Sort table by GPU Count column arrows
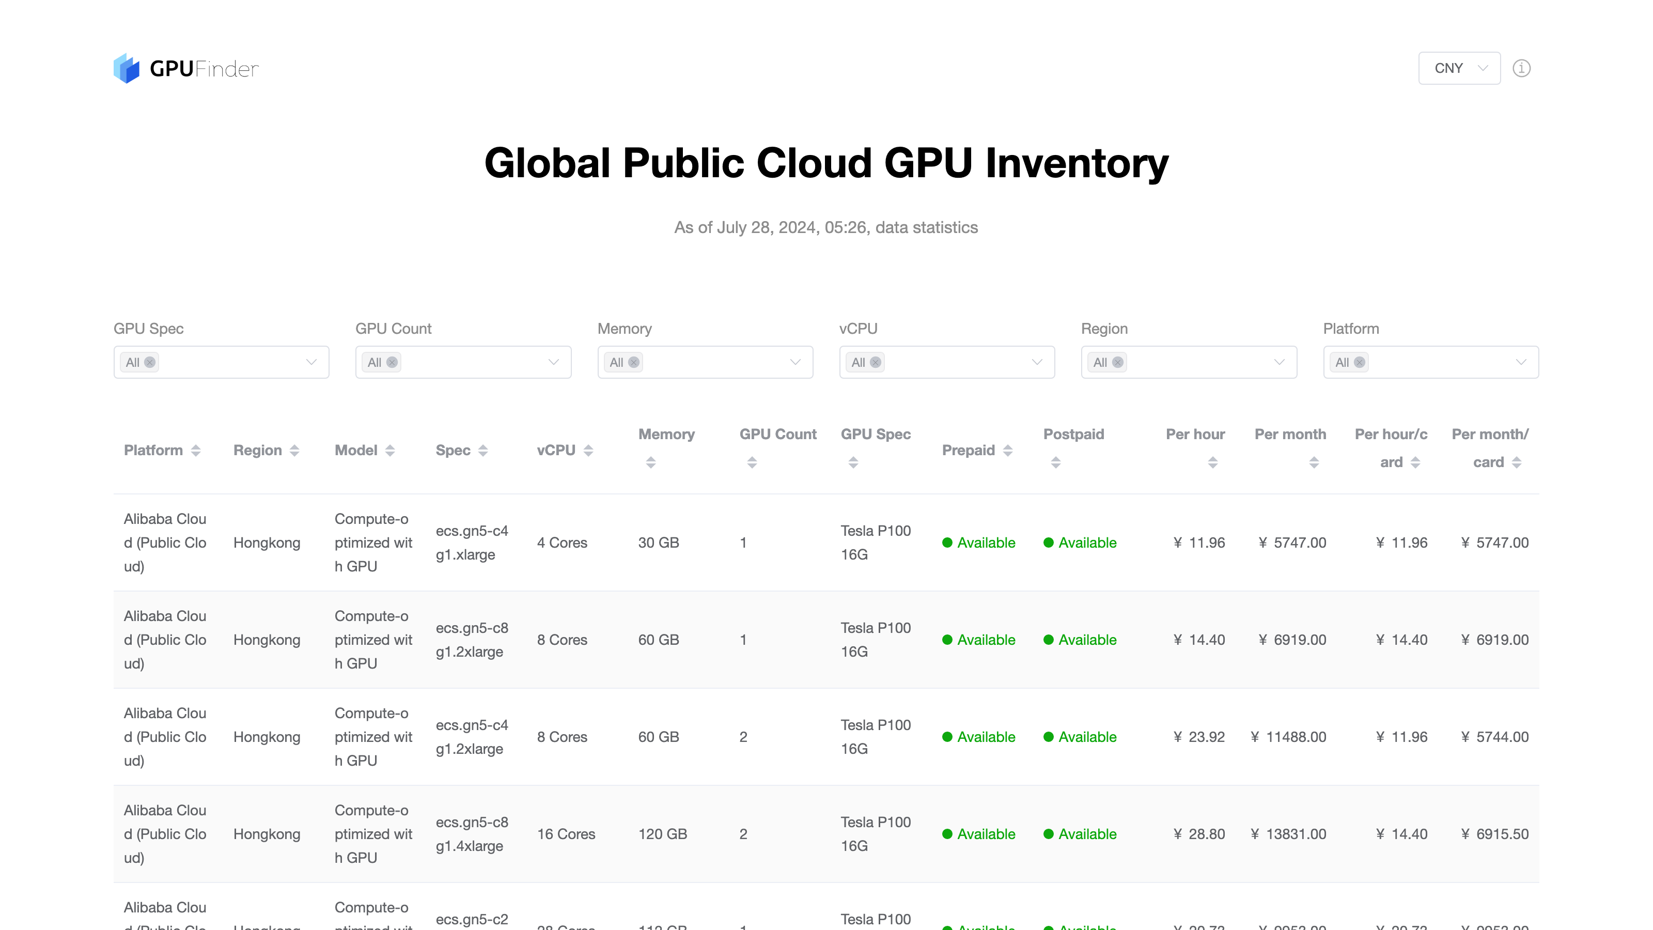The height and width of the screenshot is (930, 1653). coord(752,462)
